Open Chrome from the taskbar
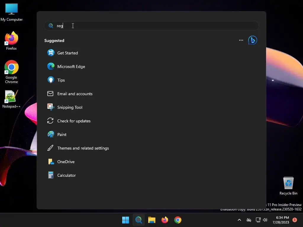 (178, 220)
